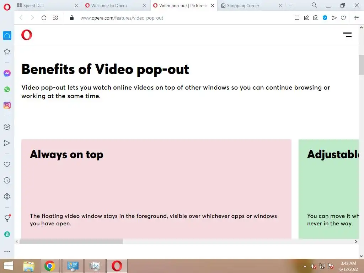Click the green 'a' sidebar icon
Screen dimensions: 364x273
coord(7,234)
